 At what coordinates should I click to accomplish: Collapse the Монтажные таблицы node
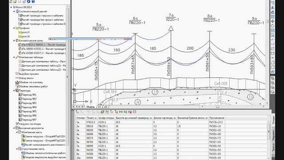(14, 57)
